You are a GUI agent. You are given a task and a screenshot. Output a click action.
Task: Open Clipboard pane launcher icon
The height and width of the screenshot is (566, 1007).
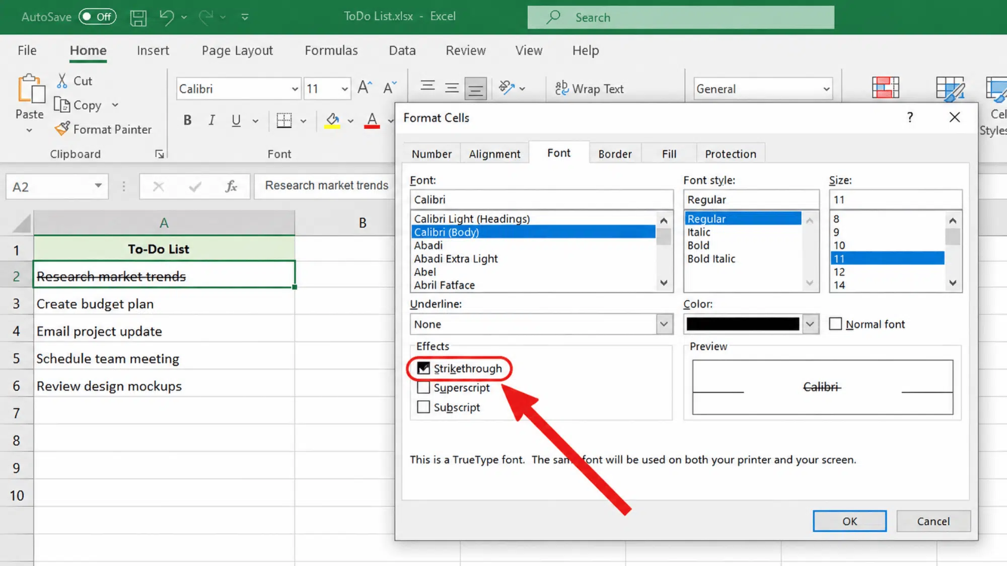pos(160,154)
